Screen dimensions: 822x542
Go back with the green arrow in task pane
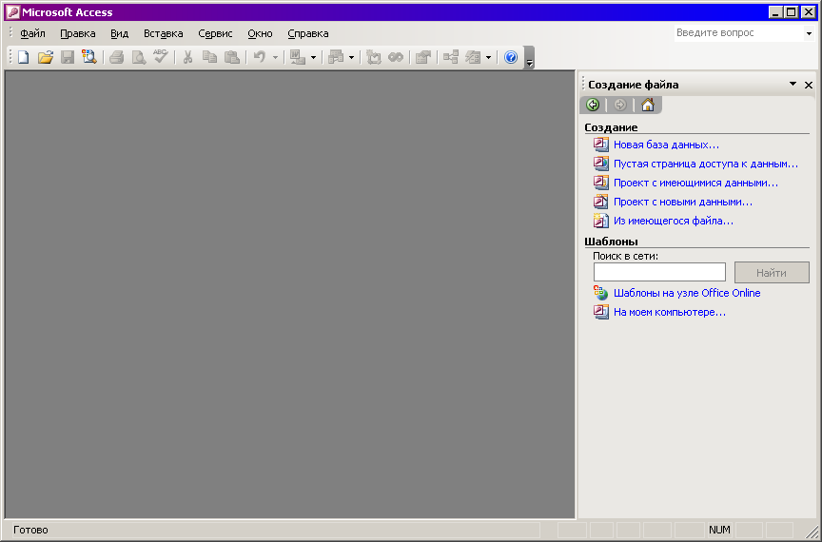[x=593, y=105]
